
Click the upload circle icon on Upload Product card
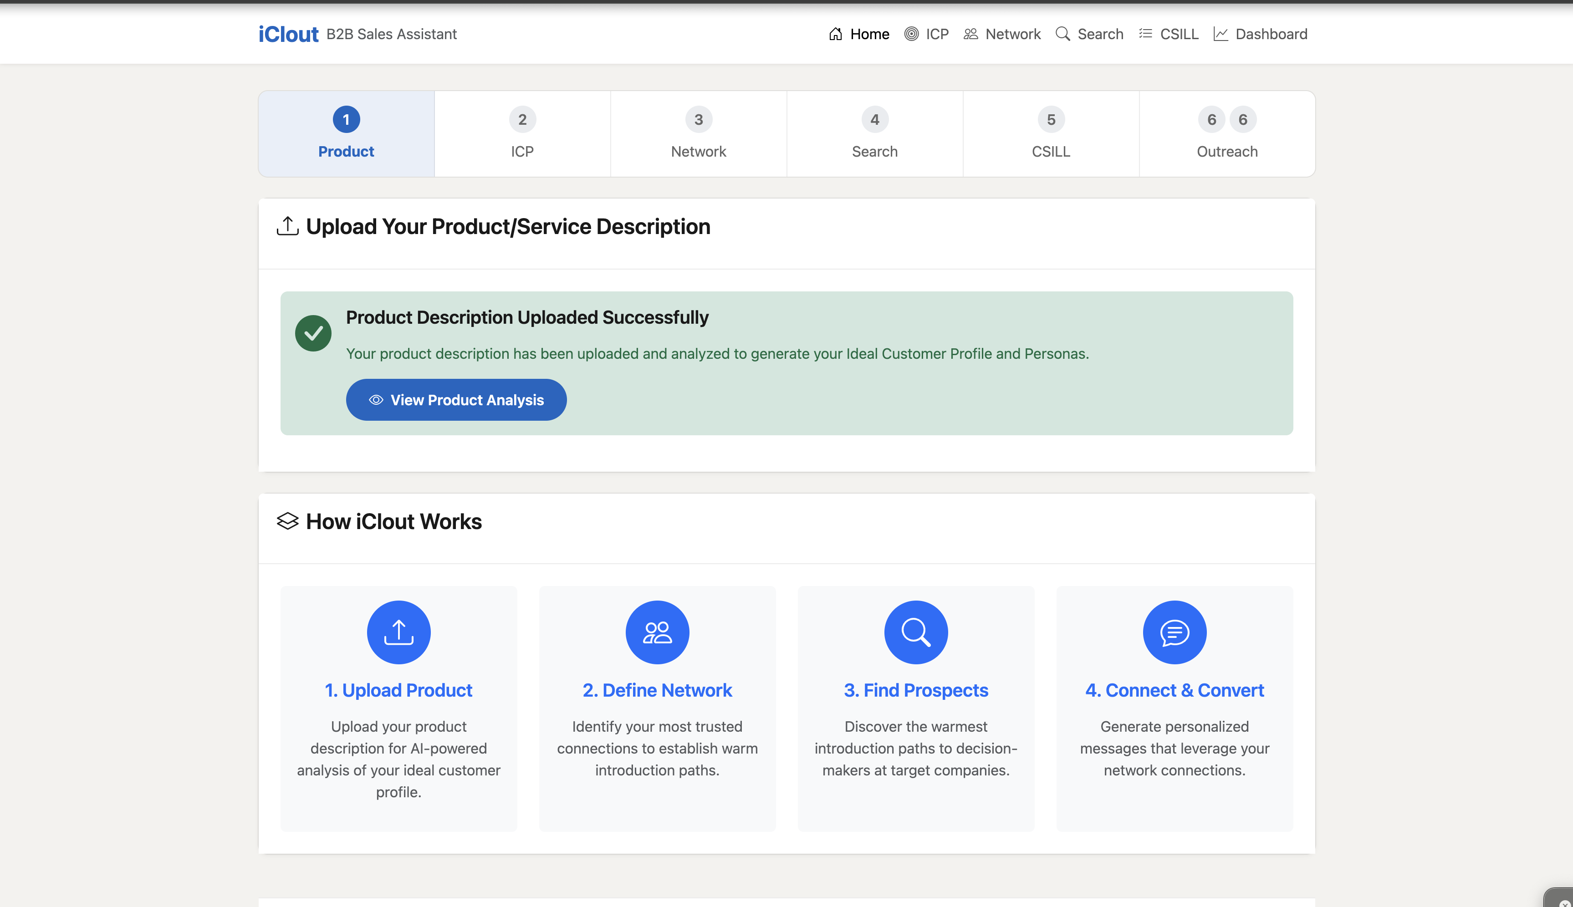[x=398, y=632]
